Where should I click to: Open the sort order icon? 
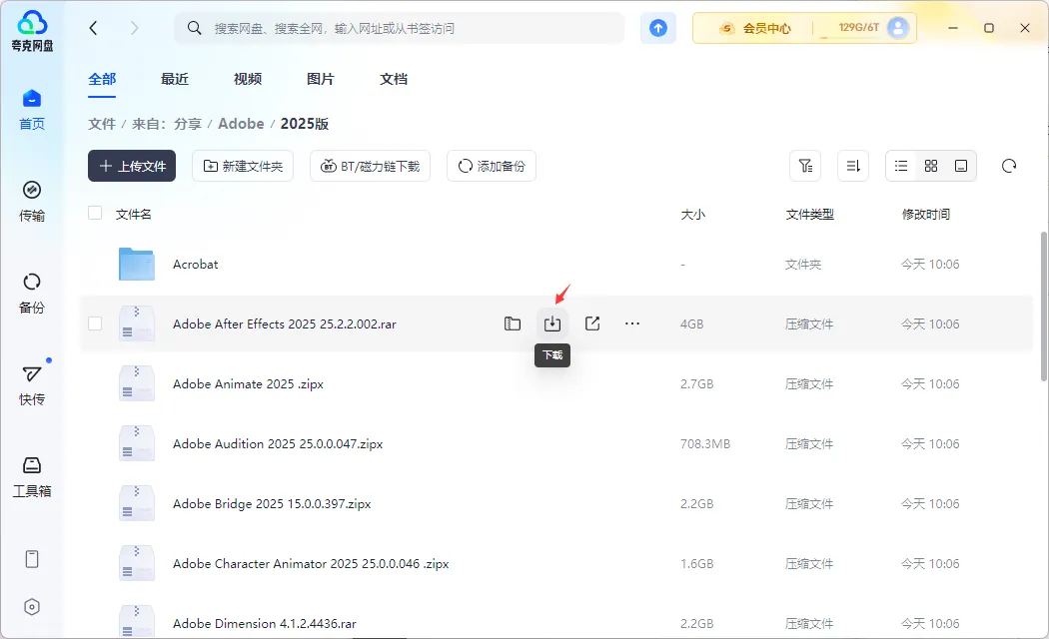[x=853, y=166]
